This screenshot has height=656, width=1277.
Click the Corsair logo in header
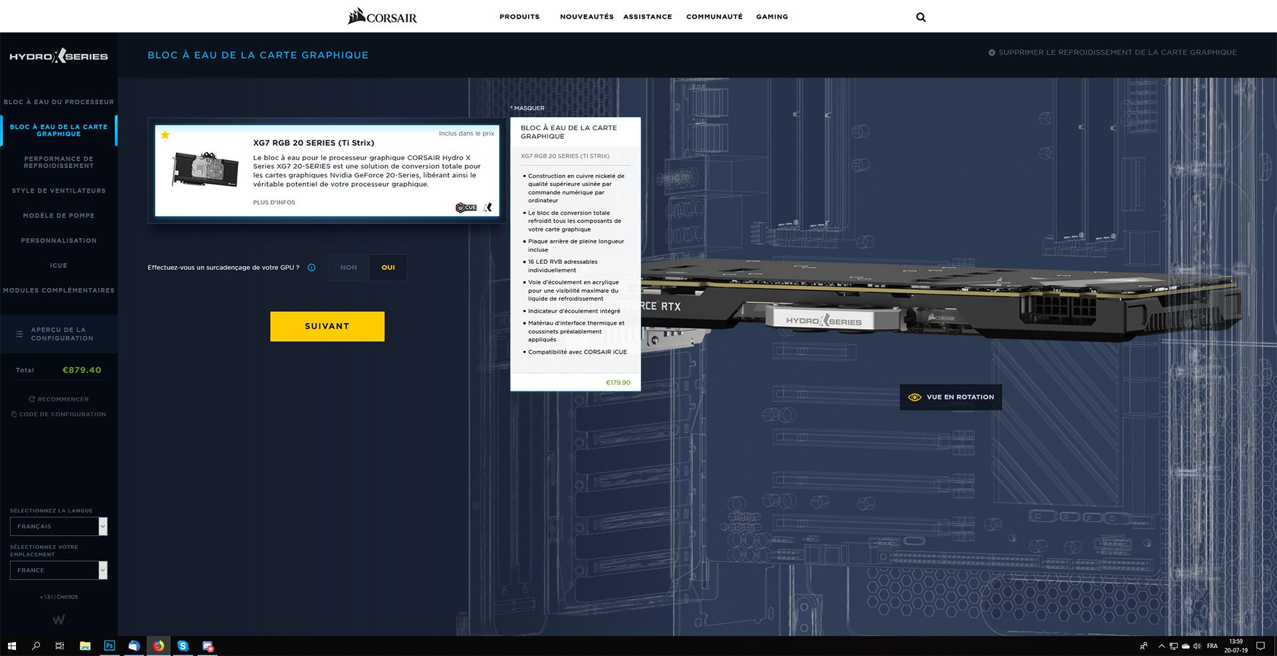tap(382, 17)
